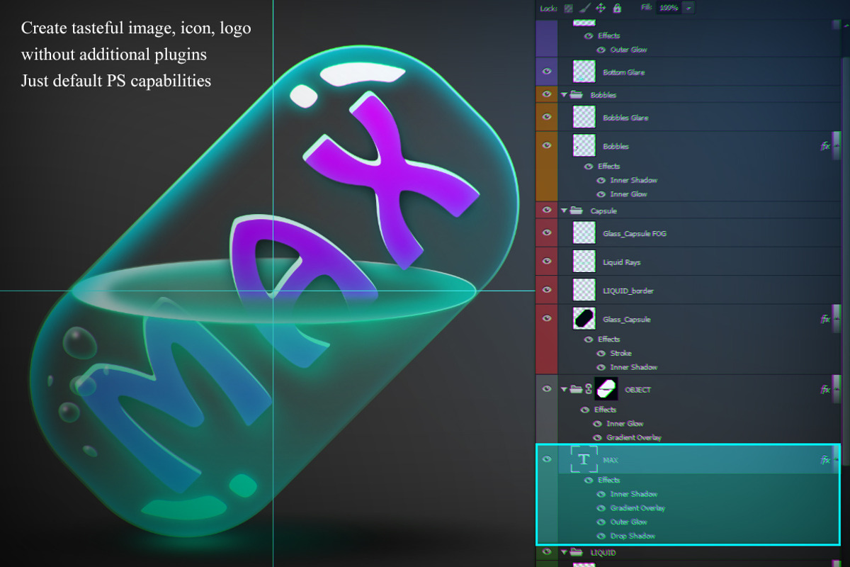Click the mask link icon on OBJECT group
The height and width of the screenshot is (567, 850).
tap(589, 389)
